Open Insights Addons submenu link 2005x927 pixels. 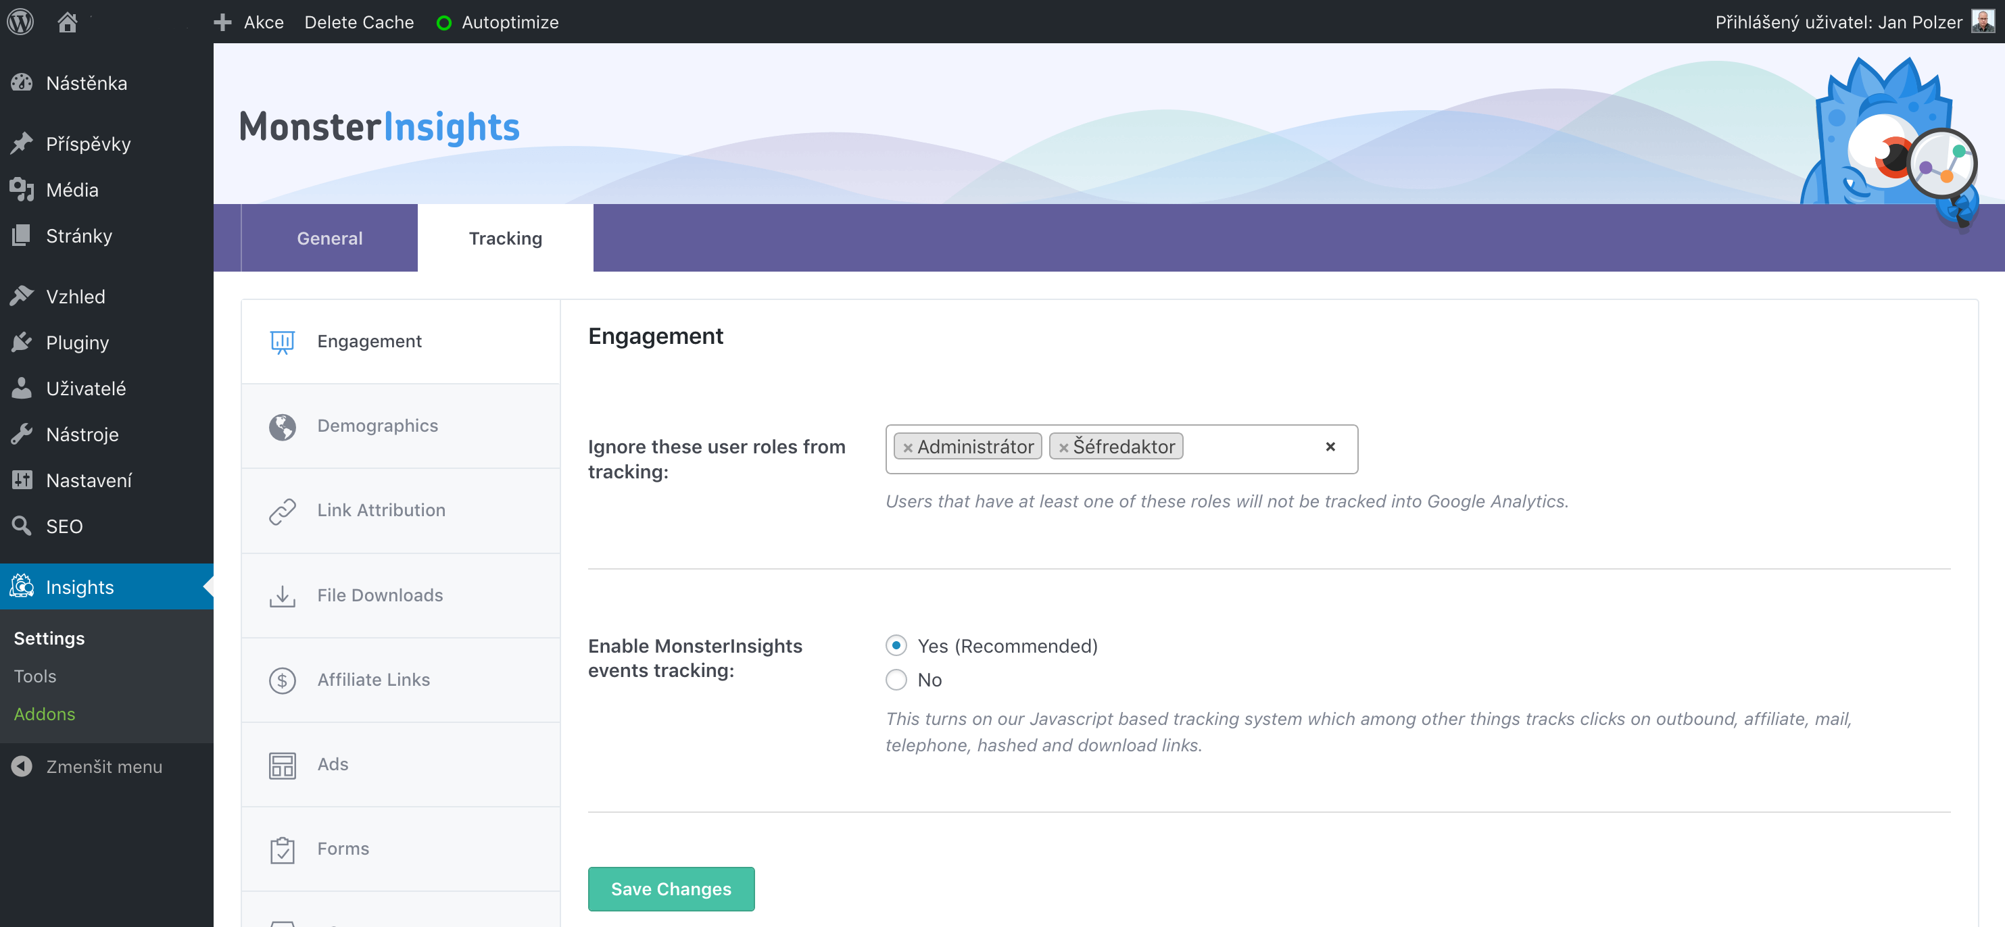(x=45, y=713)
